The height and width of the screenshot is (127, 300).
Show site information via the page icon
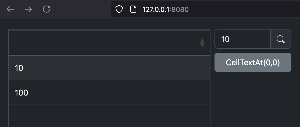coord(133,9)
